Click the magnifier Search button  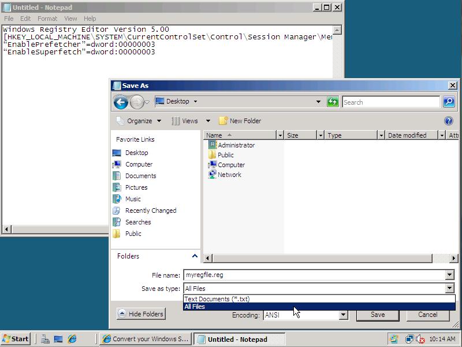tap(449, 102)
